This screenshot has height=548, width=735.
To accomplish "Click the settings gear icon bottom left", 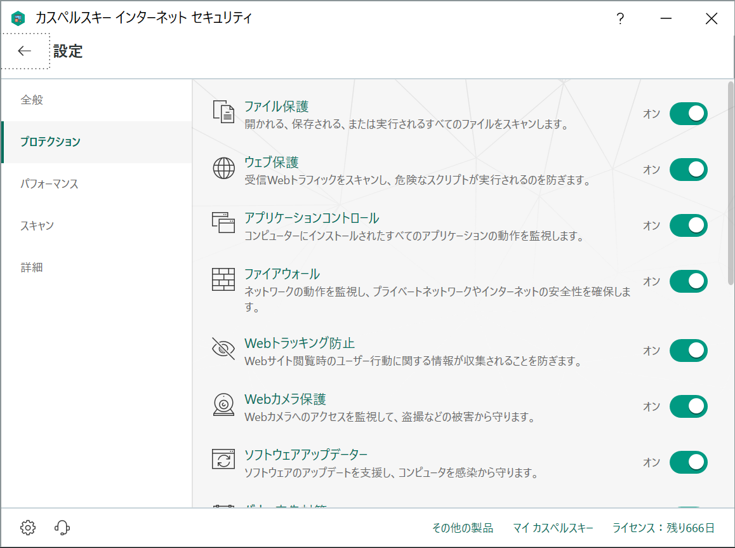I will [x=27, y=528].
